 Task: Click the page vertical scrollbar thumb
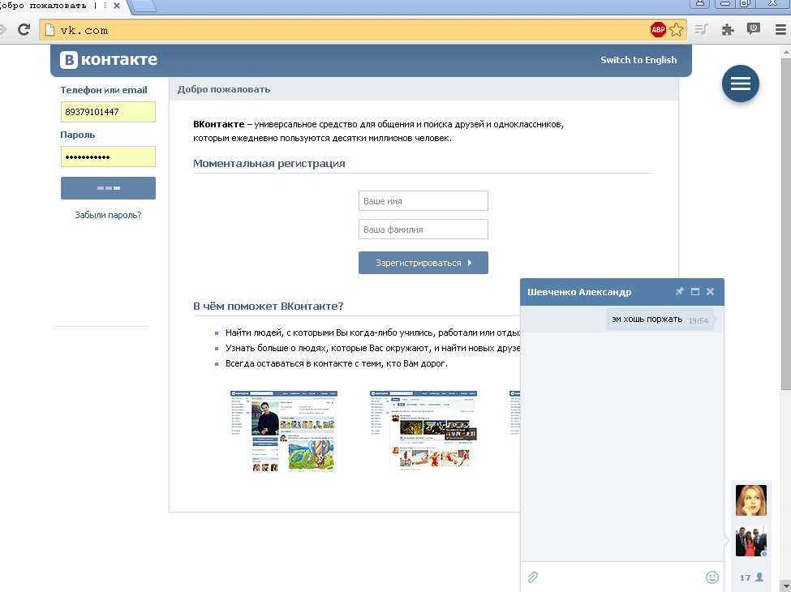786,222
